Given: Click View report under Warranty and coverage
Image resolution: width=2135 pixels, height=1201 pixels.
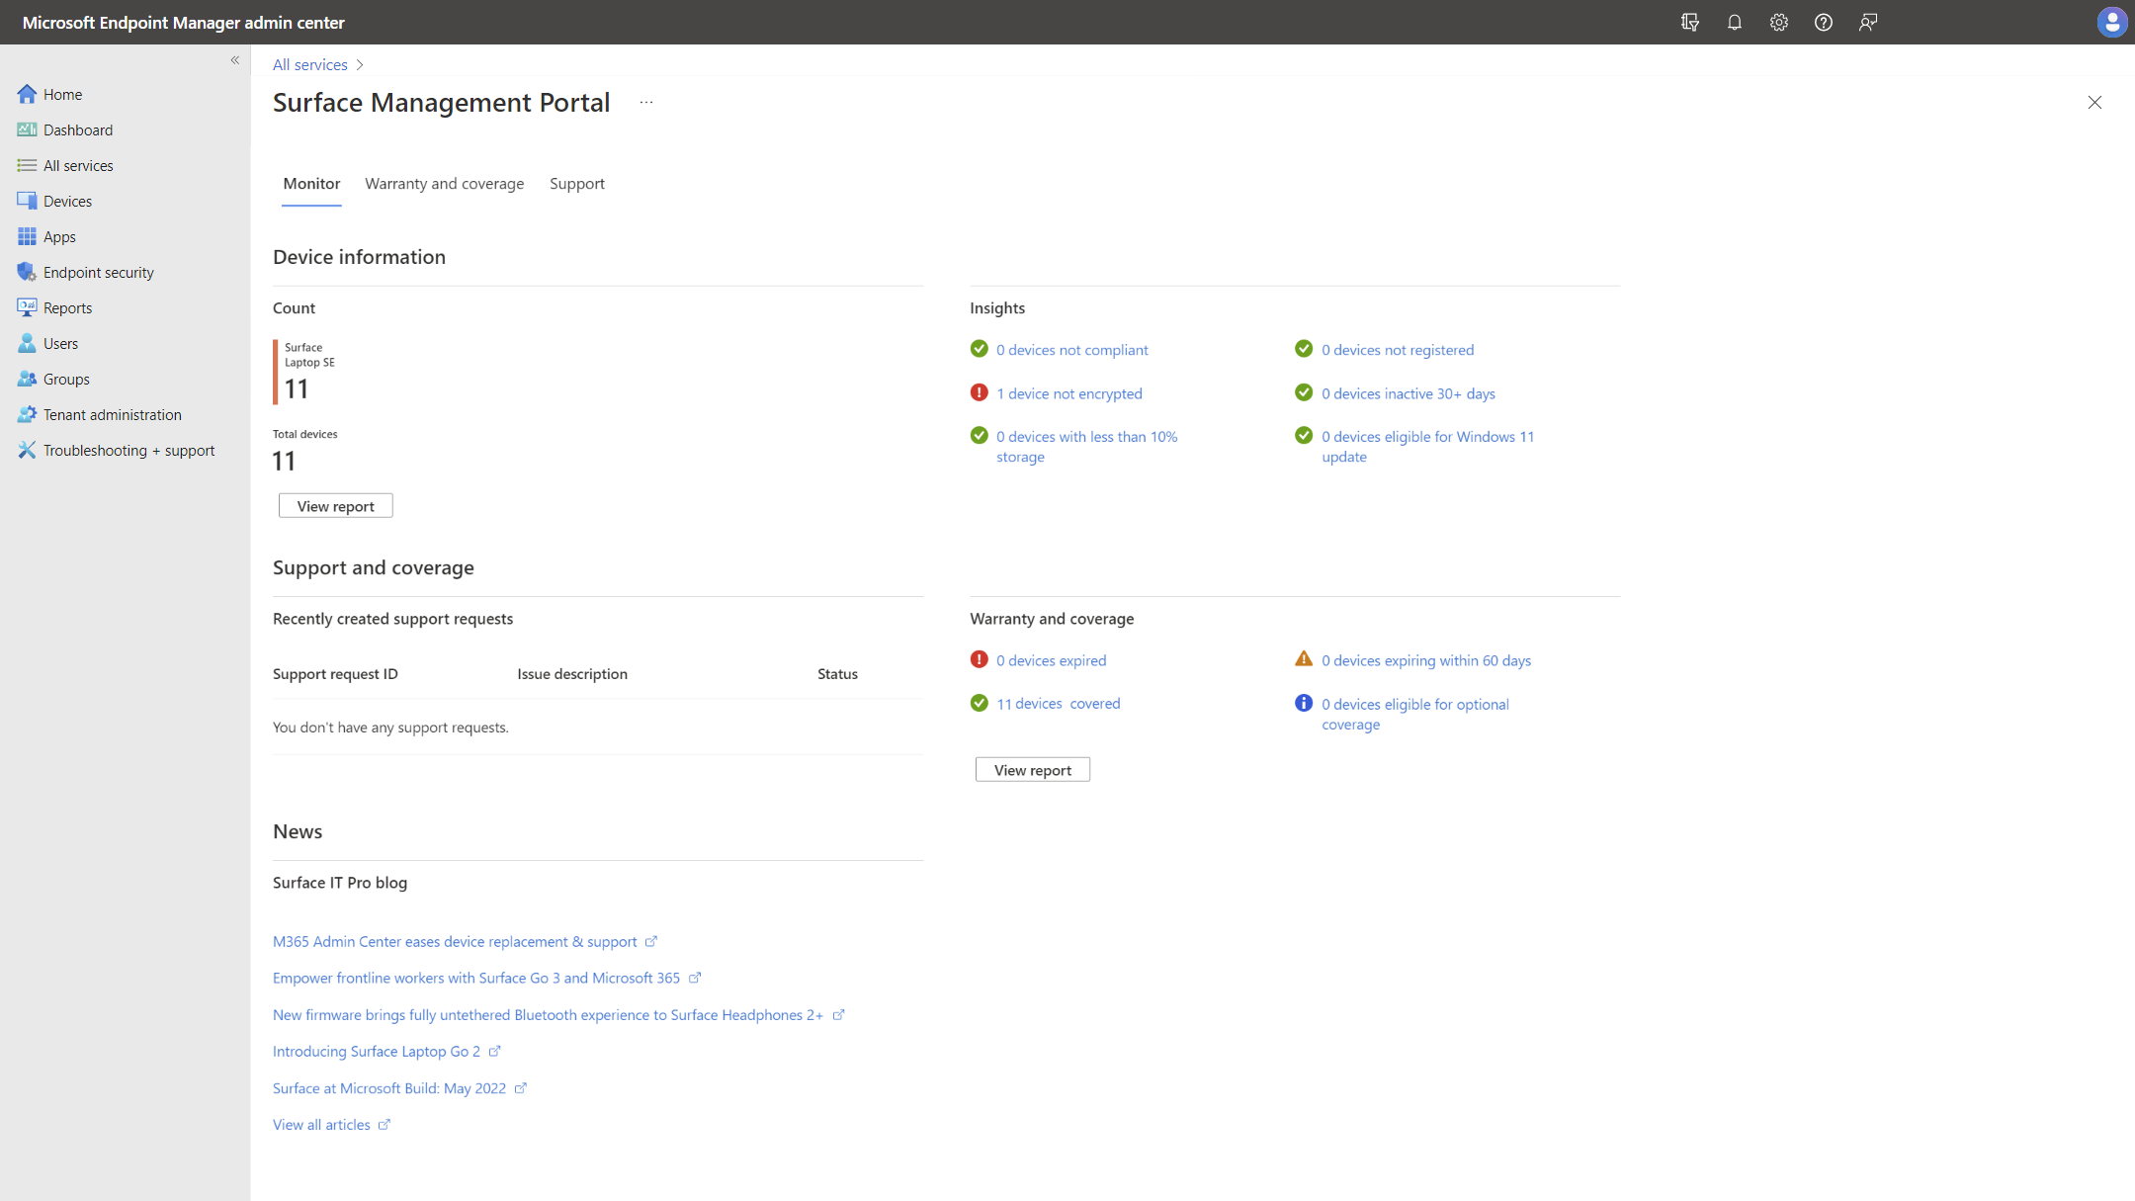Looking at the screenshot, I should coord(1032,770).
